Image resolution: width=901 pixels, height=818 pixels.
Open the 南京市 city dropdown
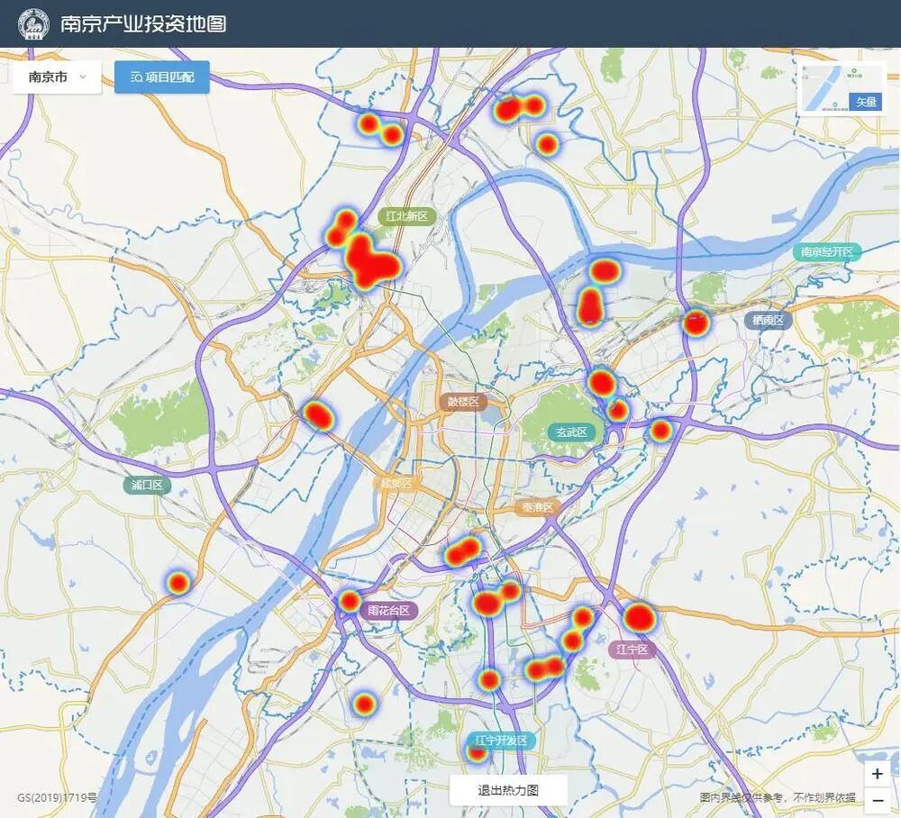pos(57,77)
